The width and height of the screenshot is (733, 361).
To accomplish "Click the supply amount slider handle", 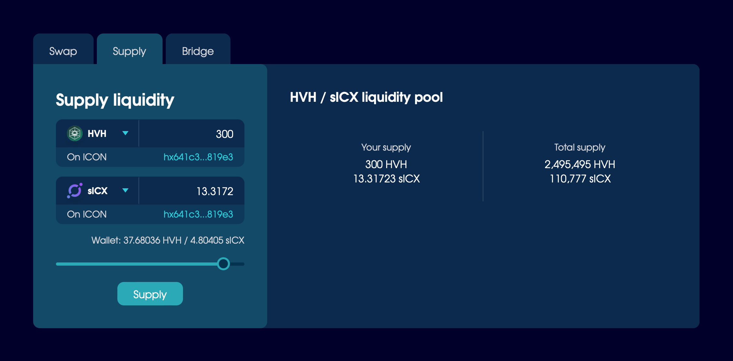I will (223, 264).
